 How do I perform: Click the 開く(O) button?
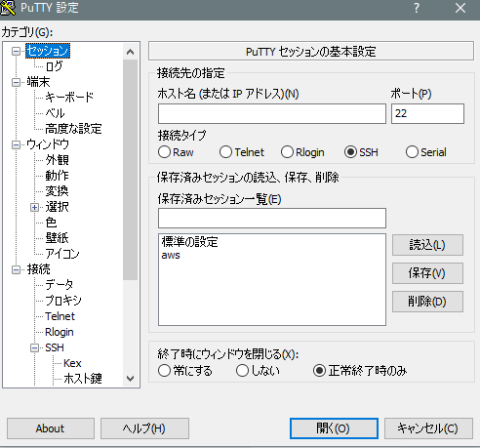[334, 428]
